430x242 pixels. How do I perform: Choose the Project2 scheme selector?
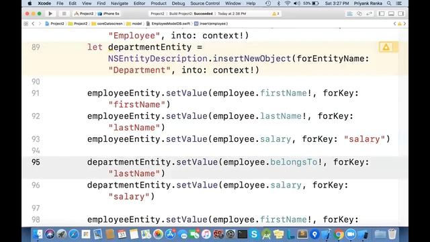click(84, 13)
